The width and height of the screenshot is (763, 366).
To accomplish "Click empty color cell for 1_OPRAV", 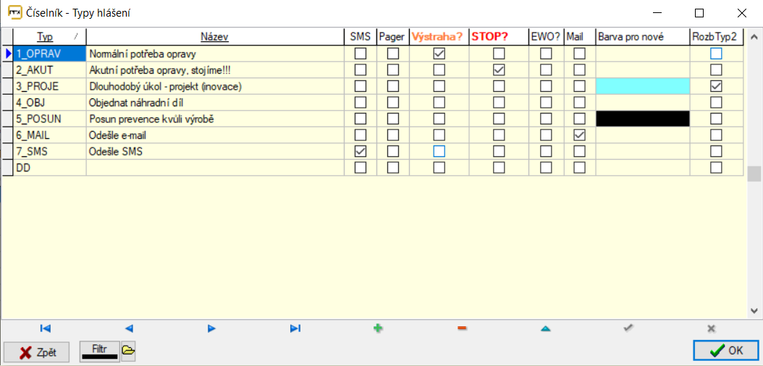I will (x=642, y=54).
